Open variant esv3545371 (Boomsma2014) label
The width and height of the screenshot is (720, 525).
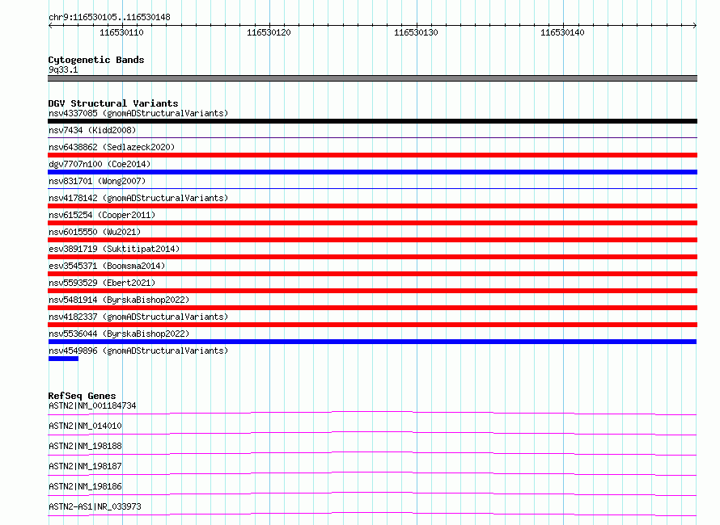point(107,266)
